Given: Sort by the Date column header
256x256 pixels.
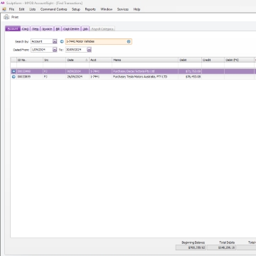Looking at the screenshot, I should tap(78, 60).
